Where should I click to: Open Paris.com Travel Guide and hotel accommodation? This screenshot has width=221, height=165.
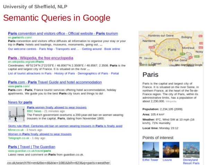[x=55, y=82]
